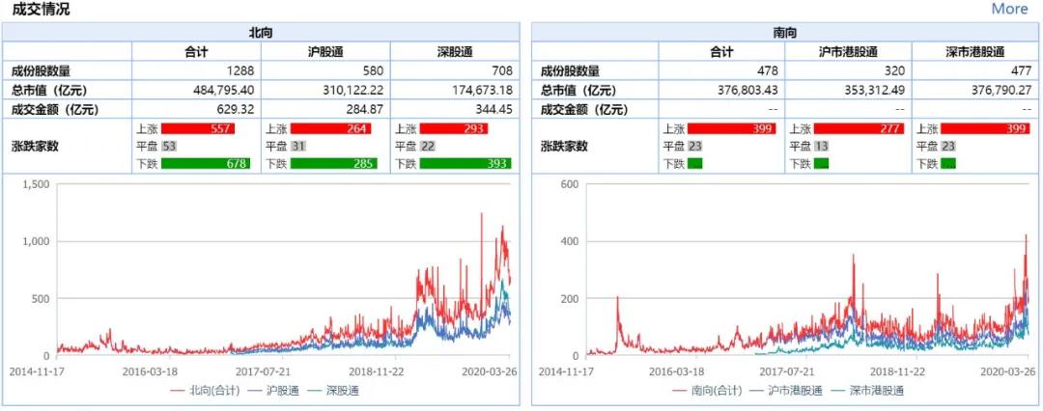The height and width of the screenshot is (411, 1043).
Task: Select the 北向 panel header
Action: click(x=260, y=32)
